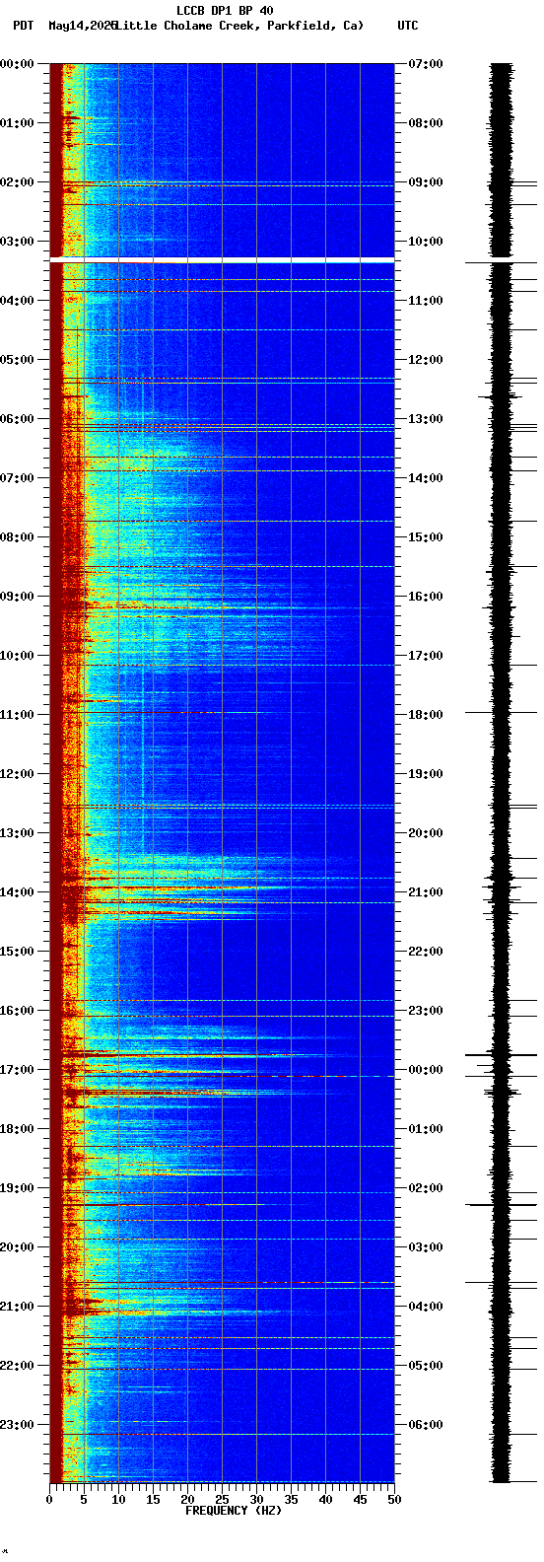Click the 00:00 PDT time label

point(17,64)
